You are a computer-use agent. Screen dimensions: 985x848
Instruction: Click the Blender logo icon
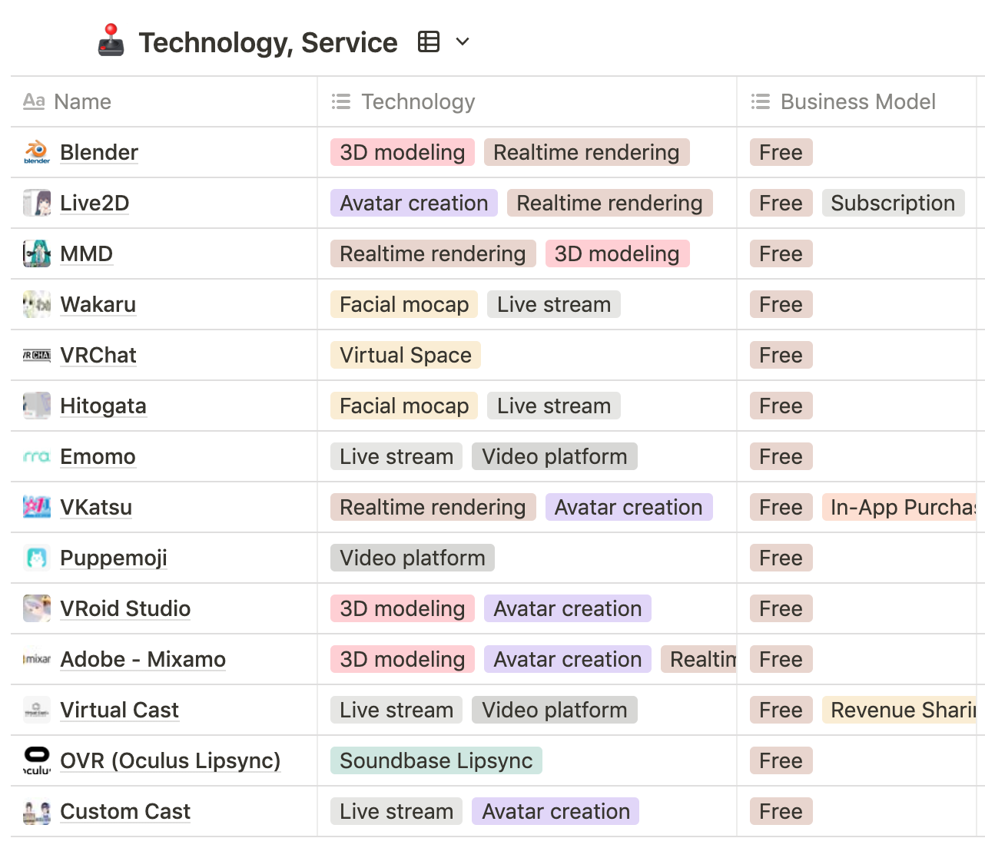point(37,152)
